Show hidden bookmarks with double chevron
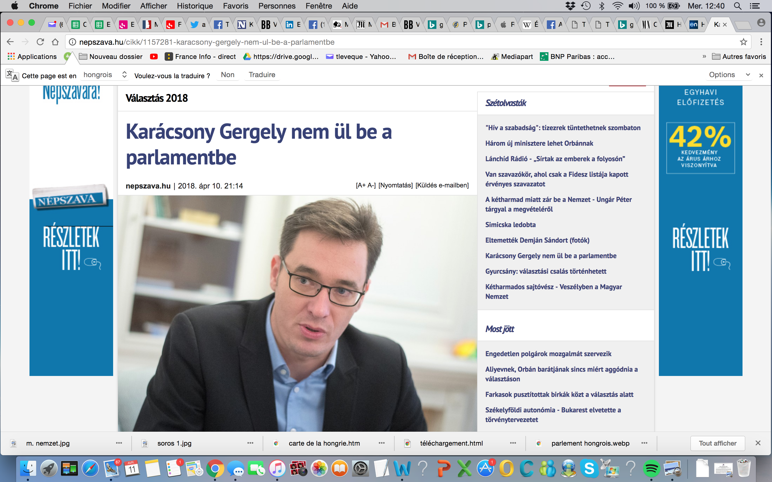The height and width of the screenshot is (482, 772). 704,57
